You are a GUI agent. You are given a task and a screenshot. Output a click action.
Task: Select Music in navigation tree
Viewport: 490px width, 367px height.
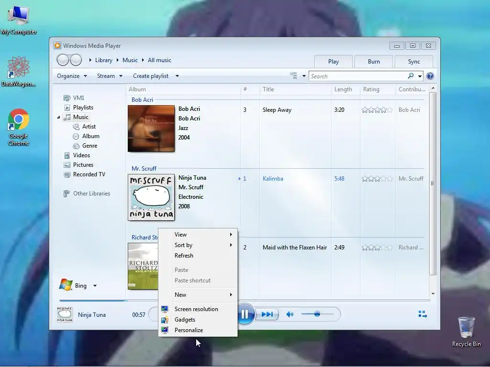click(76, 117)
